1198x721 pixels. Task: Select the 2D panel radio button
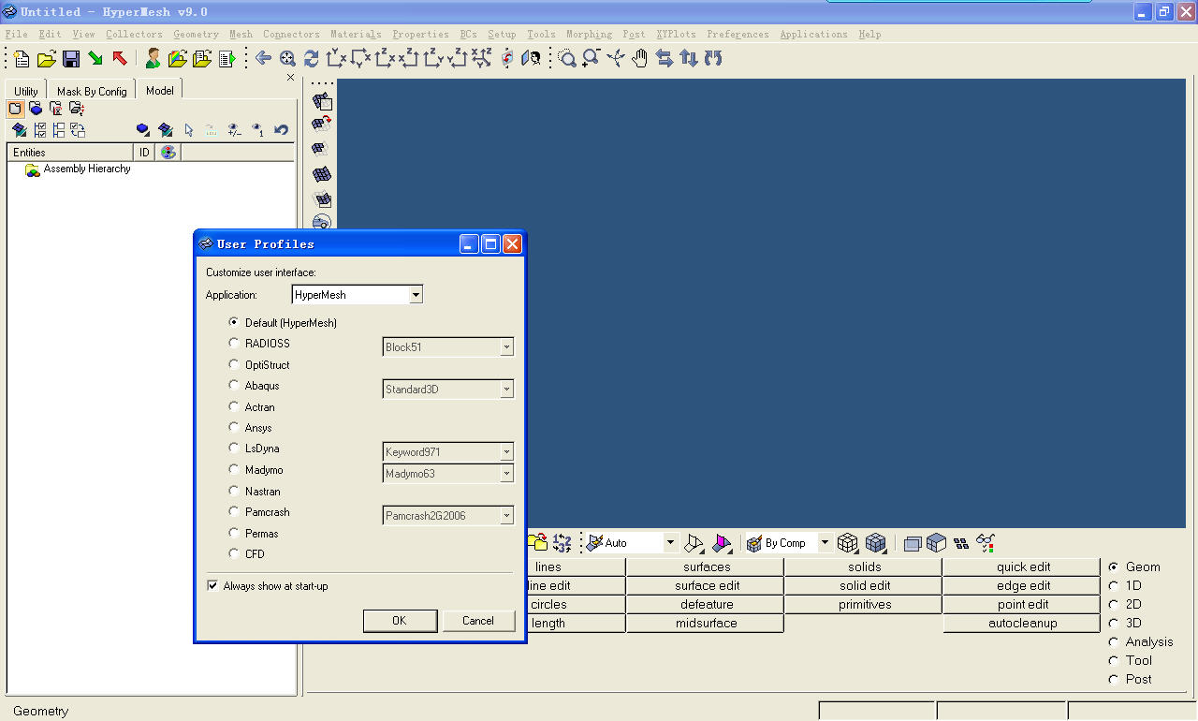1114,604
